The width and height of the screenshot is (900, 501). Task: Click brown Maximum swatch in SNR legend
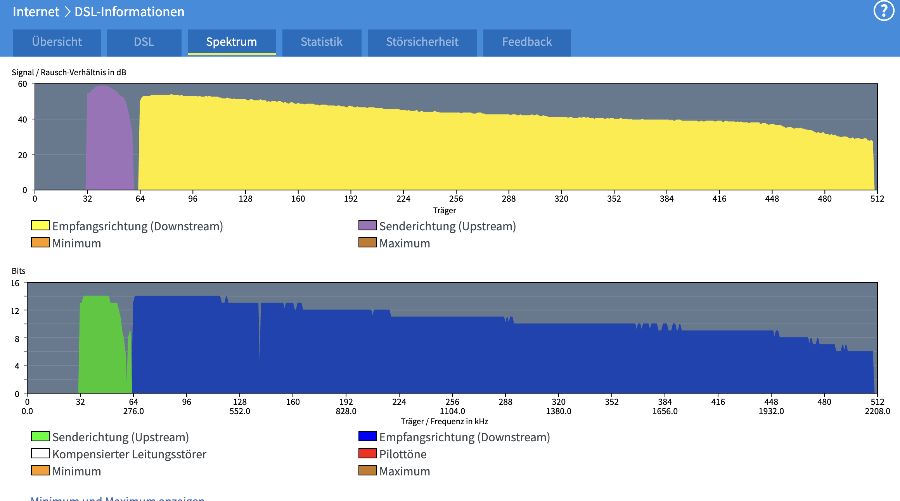367,242
